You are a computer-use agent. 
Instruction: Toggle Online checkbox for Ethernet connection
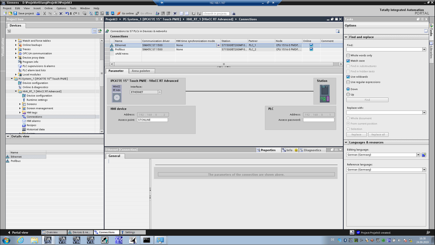tap(311, 45)
